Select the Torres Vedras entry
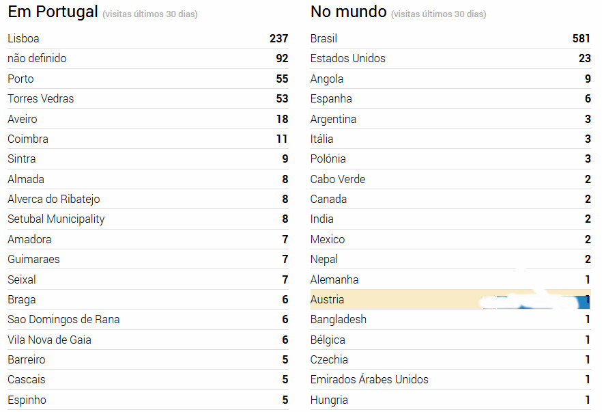Image resolution: width=602 pixels, height=412 pixels. pos(40,99)
